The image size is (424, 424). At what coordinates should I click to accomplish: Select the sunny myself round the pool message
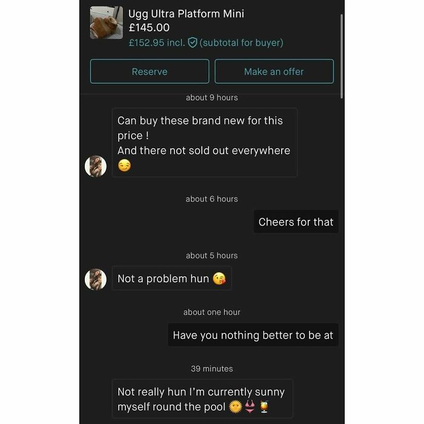(202, 399)
